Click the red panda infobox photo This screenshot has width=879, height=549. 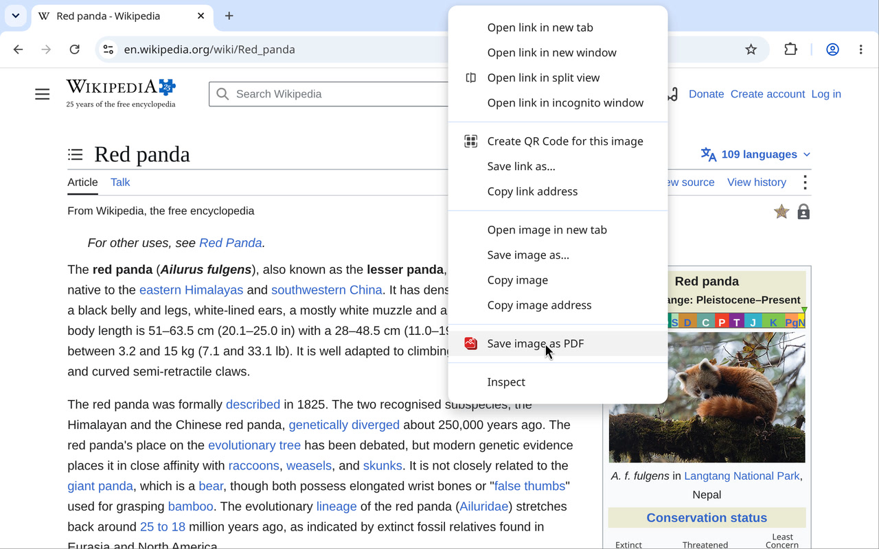pos(707,397)
